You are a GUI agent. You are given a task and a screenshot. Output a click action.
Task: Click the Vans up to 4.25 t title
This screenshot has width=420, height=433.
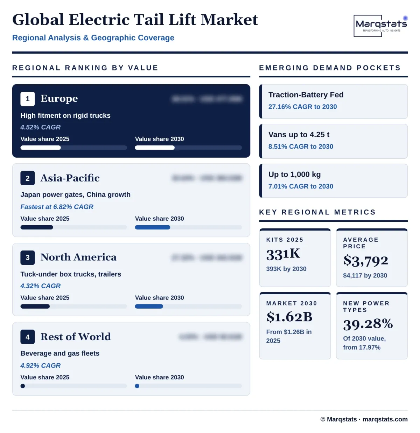(299, 135)
